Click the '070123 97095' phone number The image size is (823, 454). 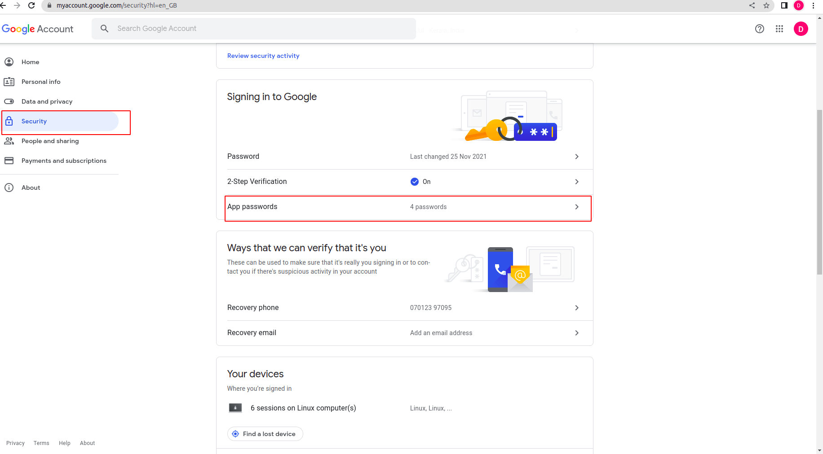tap(431, 308)
